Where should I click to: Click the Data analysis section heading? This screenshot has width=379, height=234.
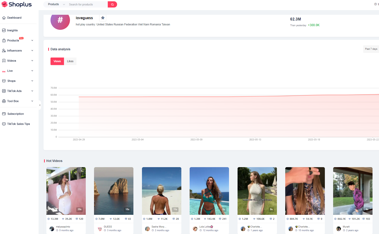(x=60, y=49)
